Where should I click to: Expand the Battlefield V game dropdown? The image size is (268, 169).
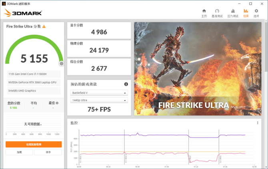99,93
